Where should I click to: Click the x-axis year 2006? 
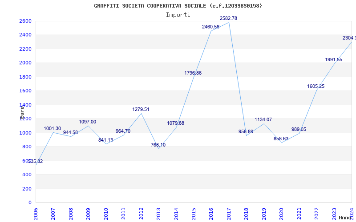pos(36,214)
